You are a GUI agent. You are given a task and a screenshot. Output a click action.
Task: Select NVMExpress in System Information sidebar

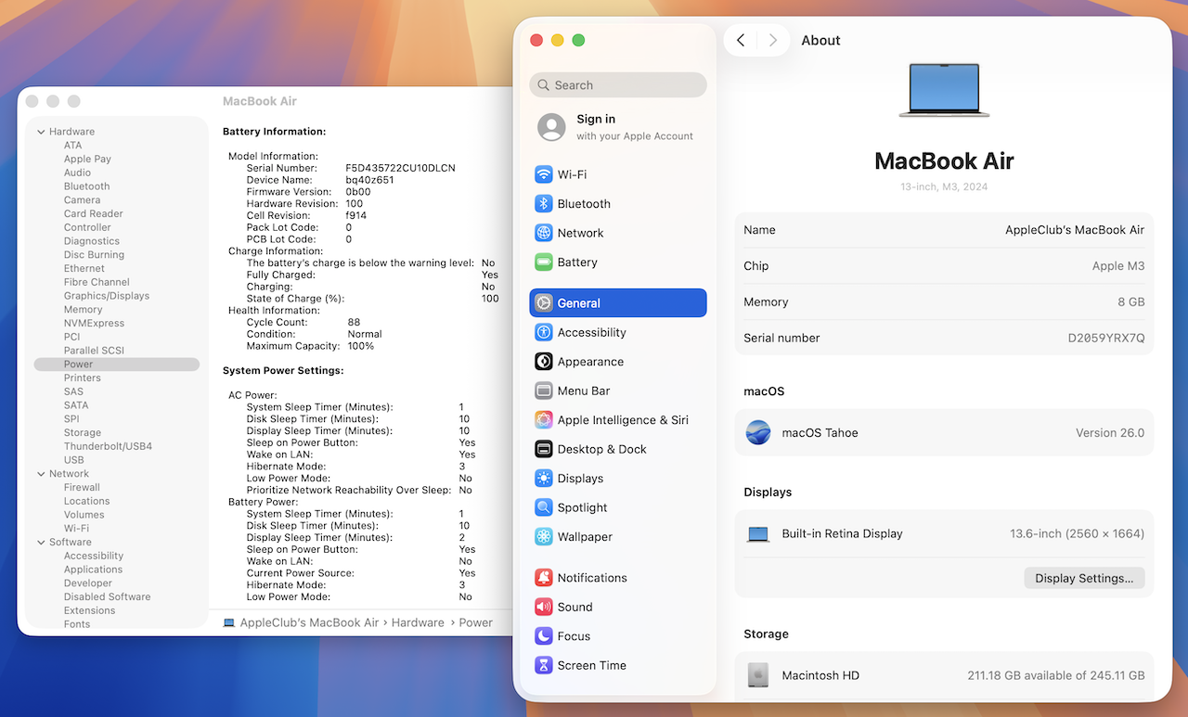95,323
